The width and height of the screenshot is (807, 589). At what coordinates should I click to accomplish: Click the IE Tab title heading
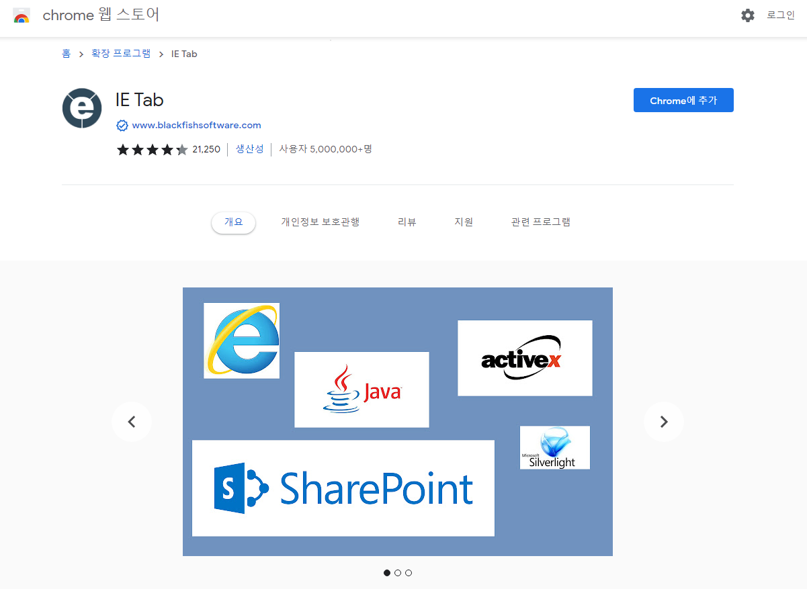point(140,100)
